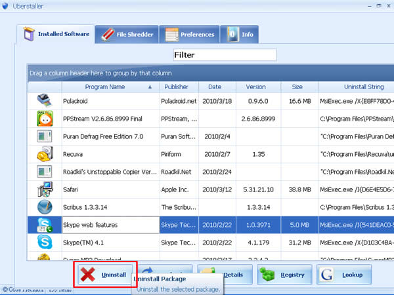Select Skype web features name cell

111,225
